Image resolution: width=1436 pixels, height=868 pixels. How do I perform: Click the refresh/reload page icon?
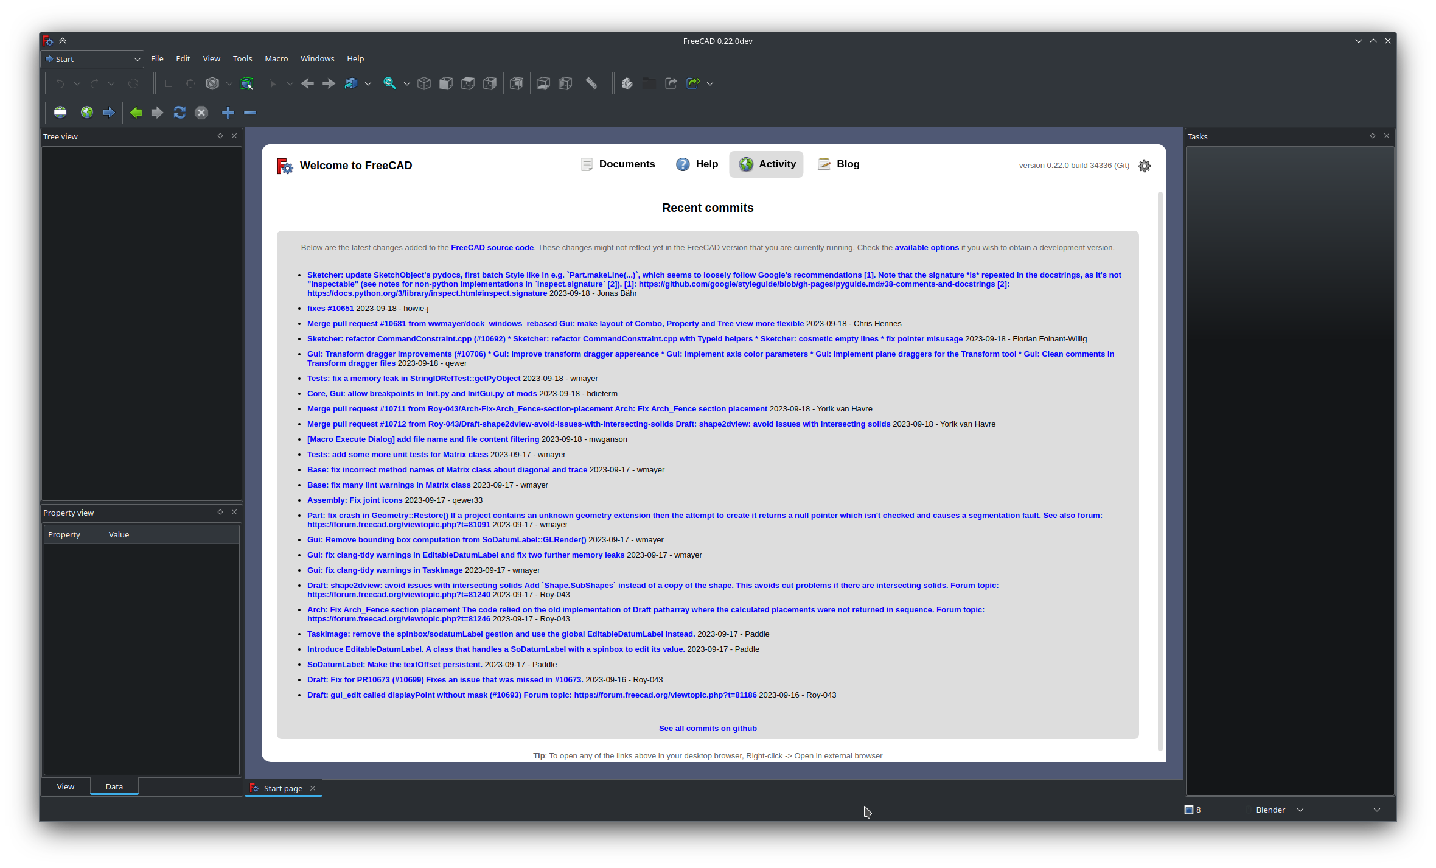click(179, 112)
